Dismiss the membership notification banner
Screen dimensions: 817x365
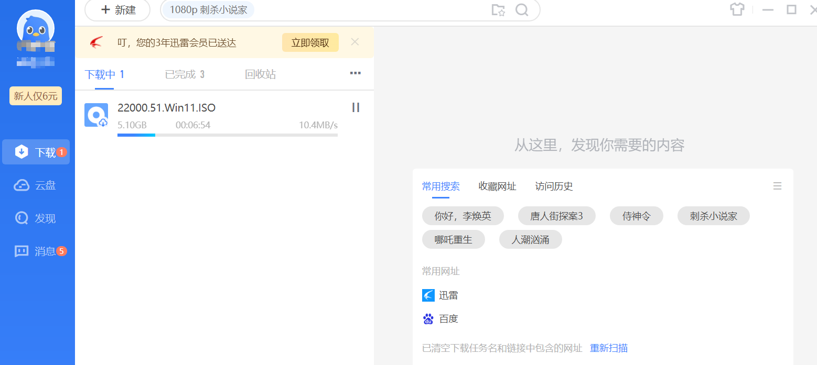coord(355,42)
